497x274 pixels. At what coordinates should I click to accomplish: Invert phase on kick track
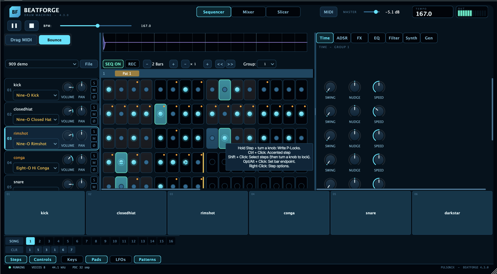click(94, 97)
